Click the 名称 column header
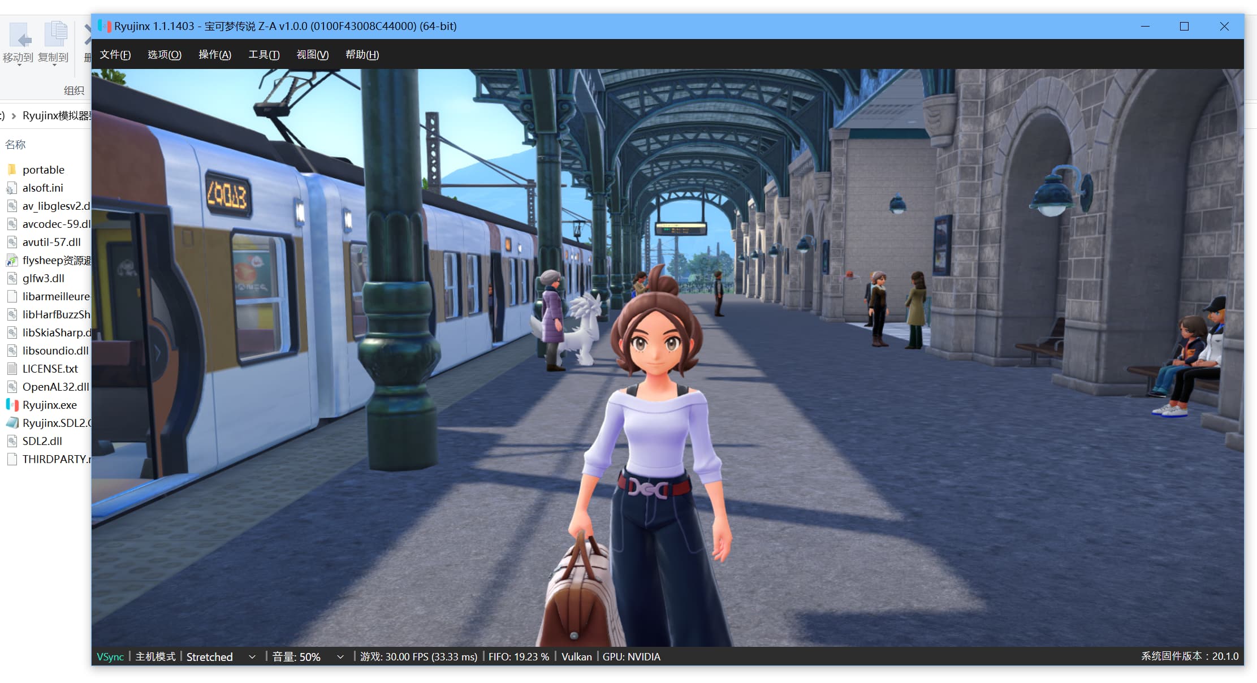 [15, 144]
